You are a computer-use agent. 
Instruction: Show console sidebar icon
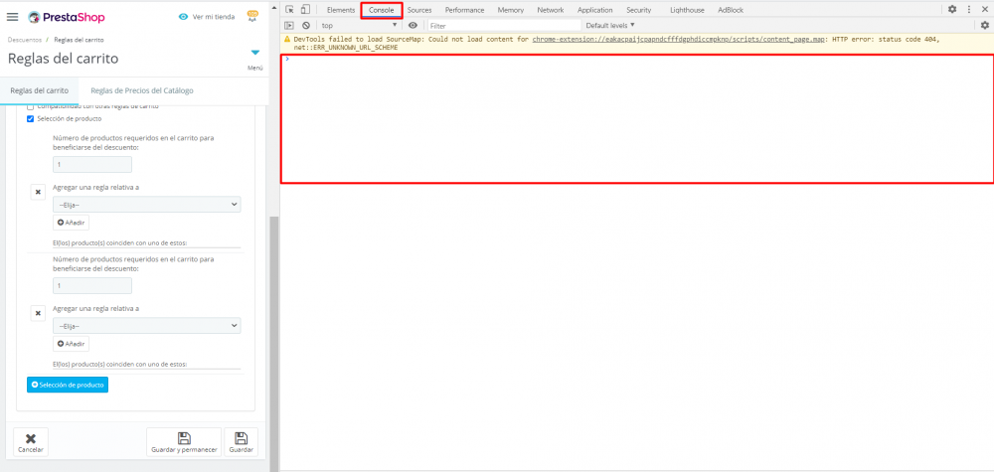click(x=289, y=26)
